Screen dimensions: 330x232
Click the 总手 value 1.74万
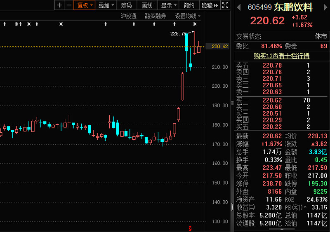[x=272, y=152]
